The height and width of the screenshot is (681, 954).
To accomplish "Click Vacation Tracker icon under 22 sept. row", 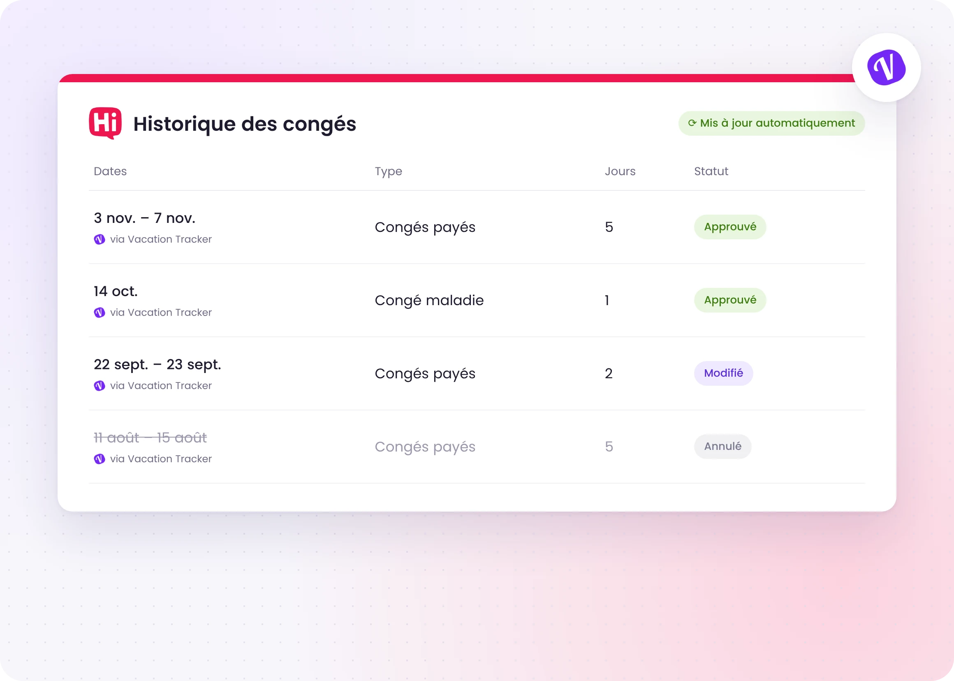I will [x=100, y=386].
